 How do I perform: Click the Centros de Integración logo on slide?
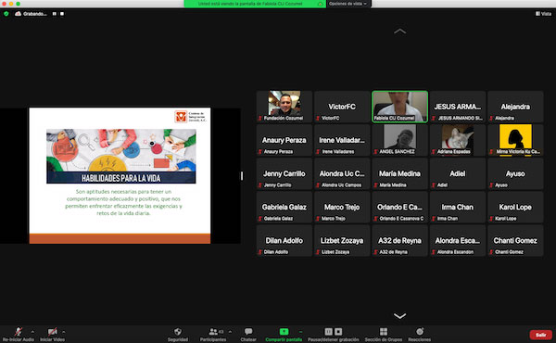190,117
